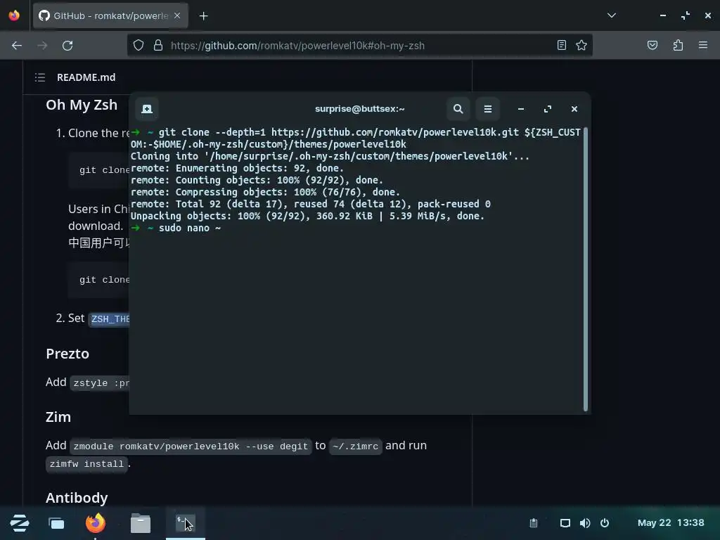
Task: Click the zimfw install code text
Action: click(x=86, y=464)
